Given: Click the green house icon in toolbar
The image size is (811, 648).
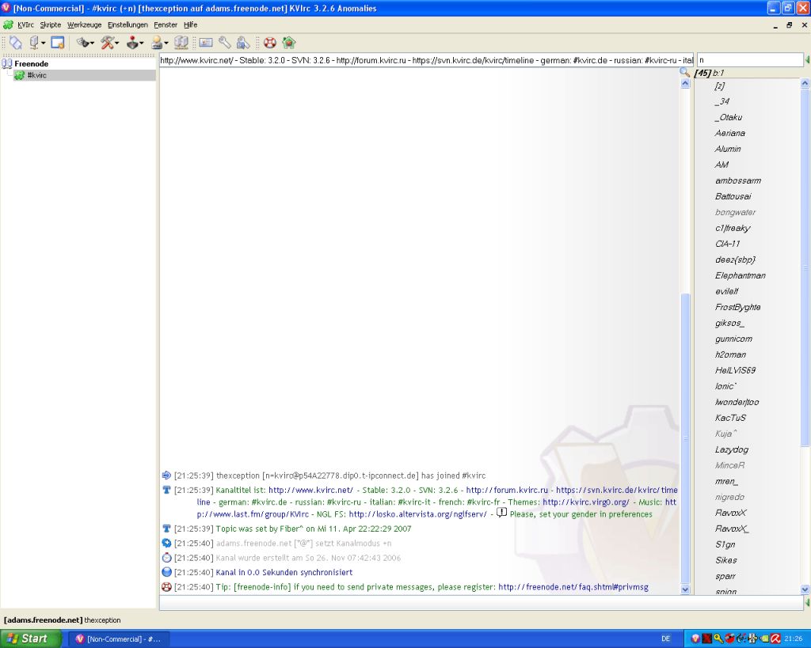Looking at the screenshot, I should click(288, 43).
